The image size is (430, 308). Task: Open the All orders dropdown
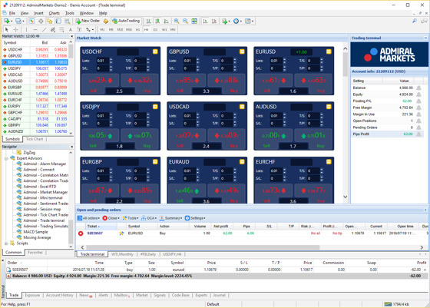pyautogui.click(x=88, y=218)
